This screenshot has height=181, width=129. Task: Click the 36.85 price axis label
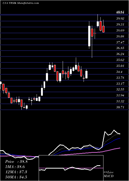(120, 48)
